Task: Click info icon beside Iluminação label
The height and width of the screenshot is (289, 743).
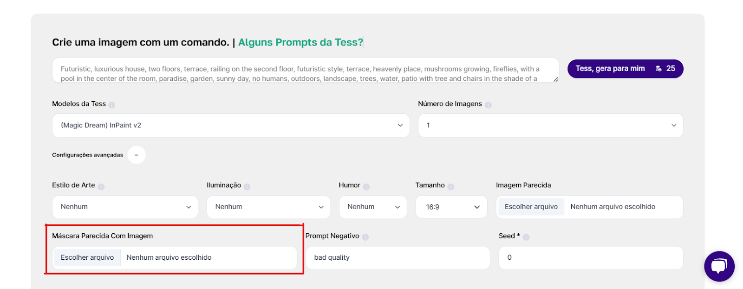Action: point(247,187)
